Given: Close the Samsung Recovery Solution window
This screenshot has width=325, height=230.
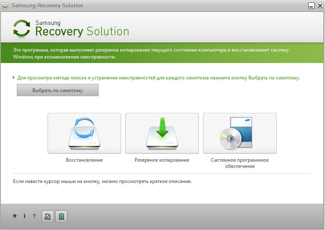Looking at the screenshot, I should [x=320, y=6].
